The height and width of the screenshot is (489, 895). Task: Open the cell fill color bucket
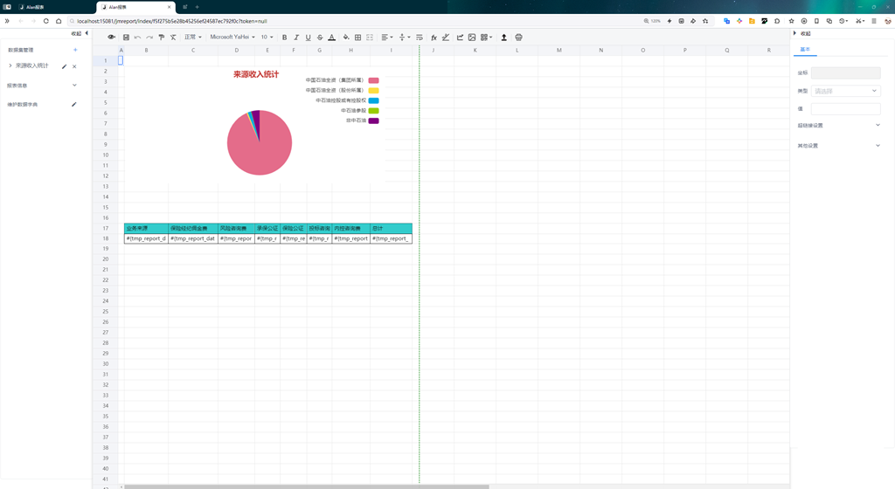346,37
